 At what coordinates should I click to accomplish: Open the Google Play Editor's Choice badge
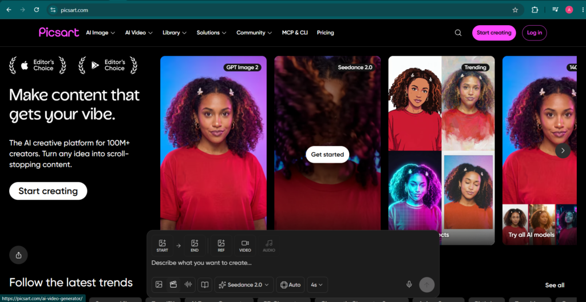point(108,65)
